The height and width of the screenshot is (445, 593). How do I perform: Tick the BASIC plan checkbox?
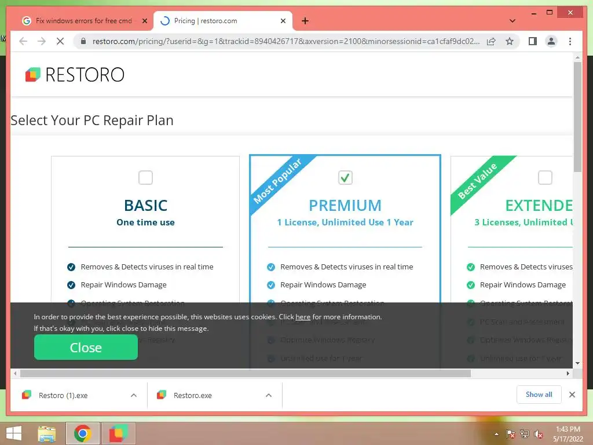pos(145,177)
